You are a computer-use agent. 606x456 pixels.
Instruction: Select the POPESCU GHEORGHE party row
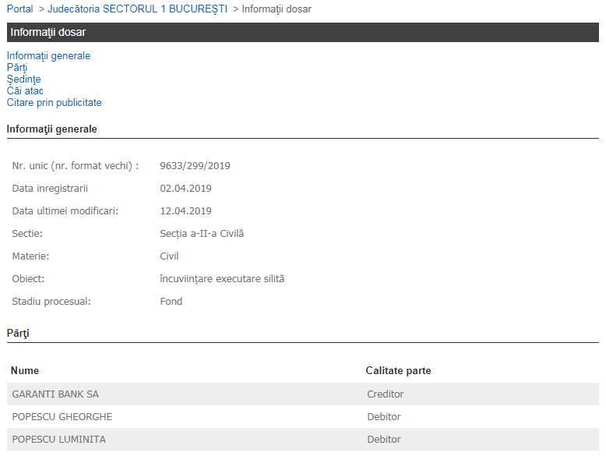62,417
